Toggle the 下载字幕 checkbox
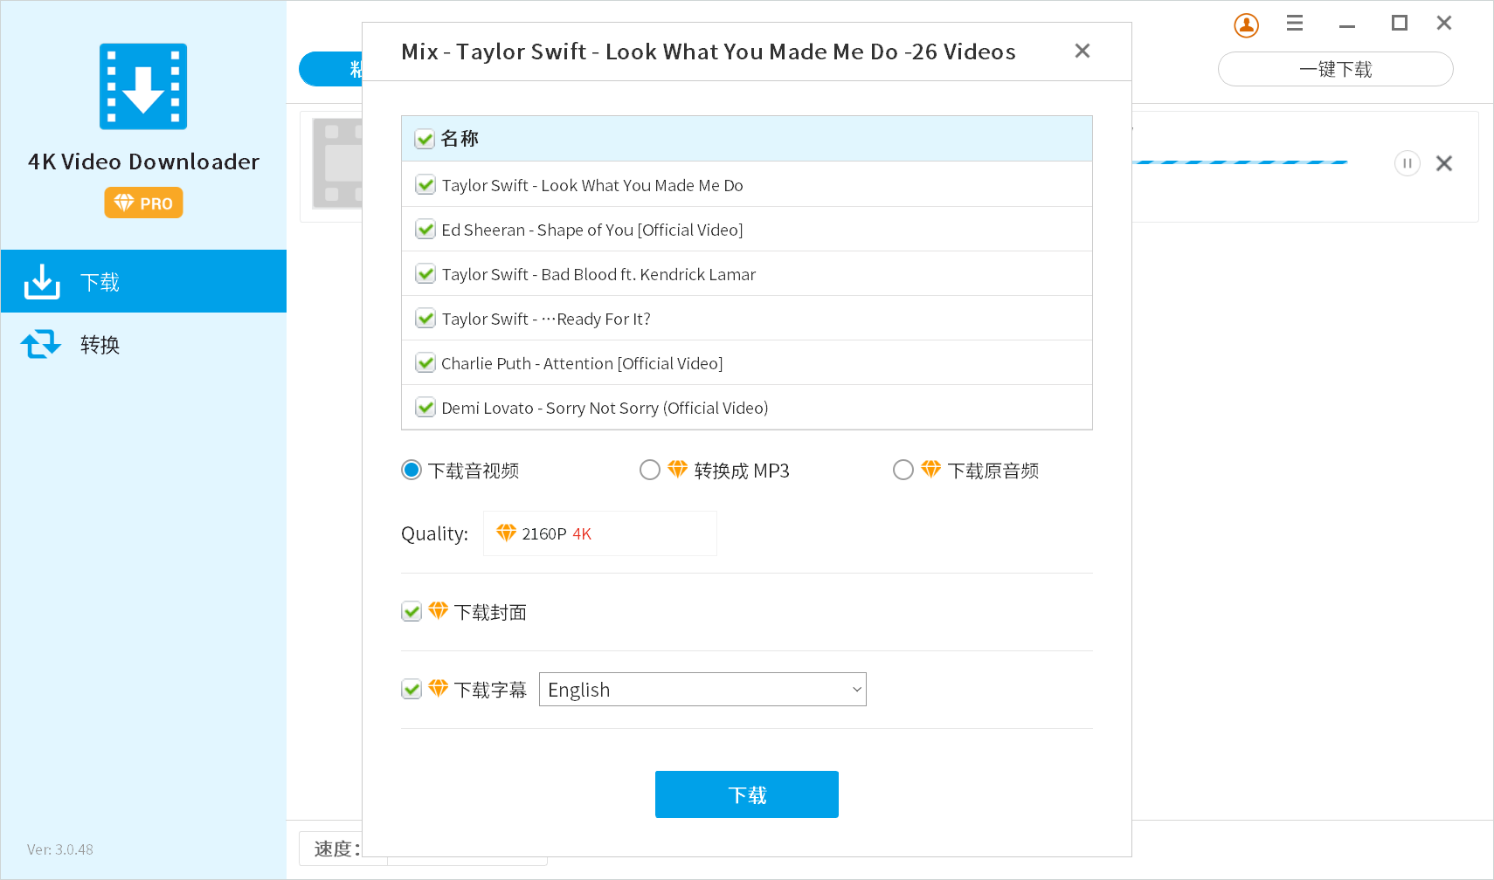This screenshot has width=1494, height=880. coord(412,690)
